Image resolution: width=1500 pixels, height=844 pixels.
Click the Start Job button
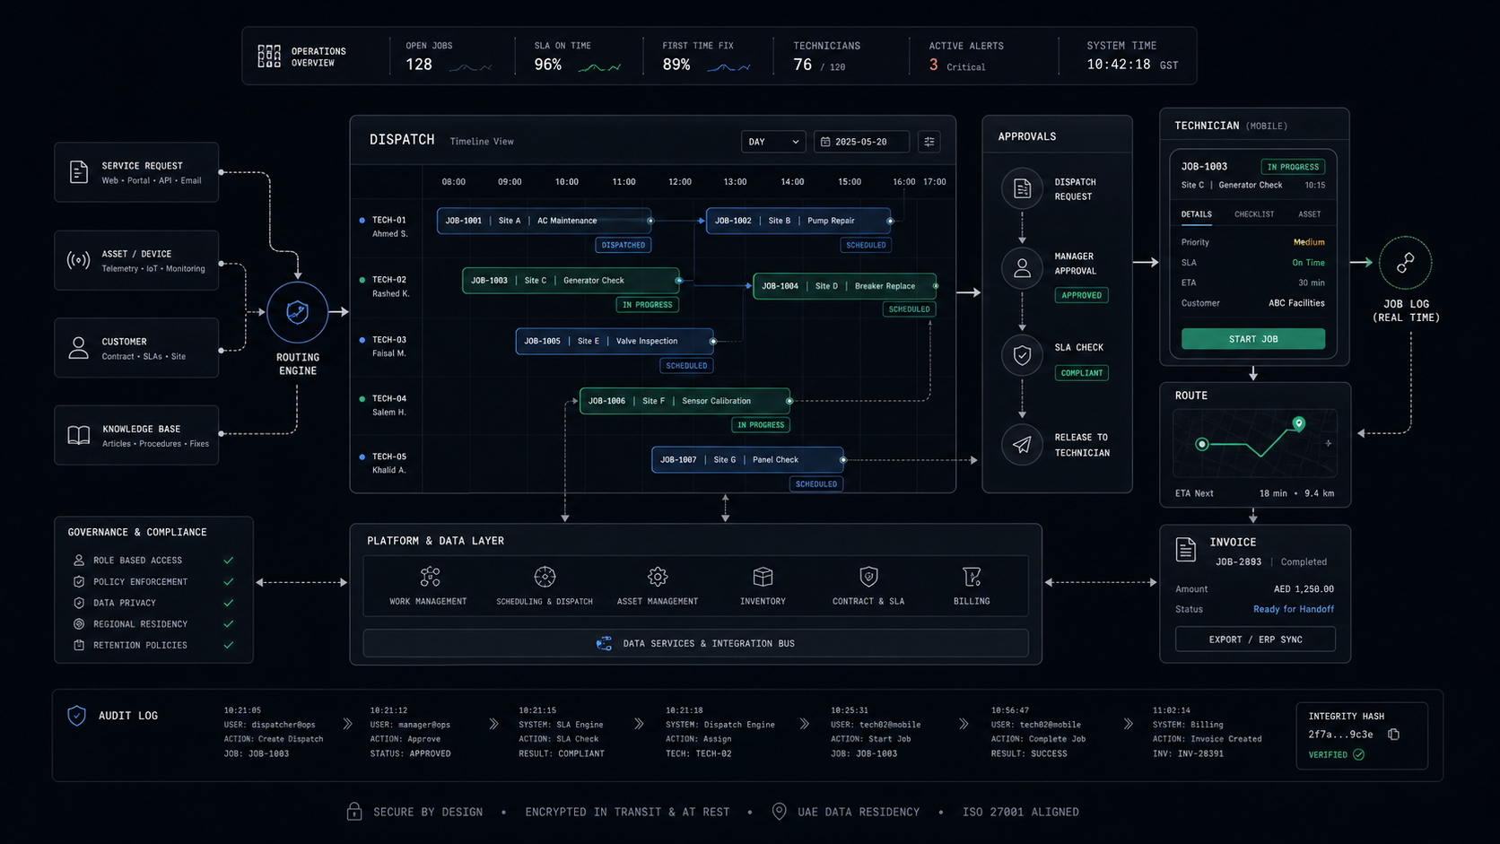click(1253, 339)
